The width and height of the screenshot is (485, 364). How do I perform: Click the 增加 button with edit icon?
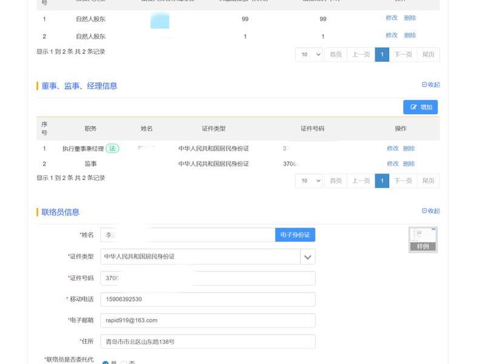420,107
